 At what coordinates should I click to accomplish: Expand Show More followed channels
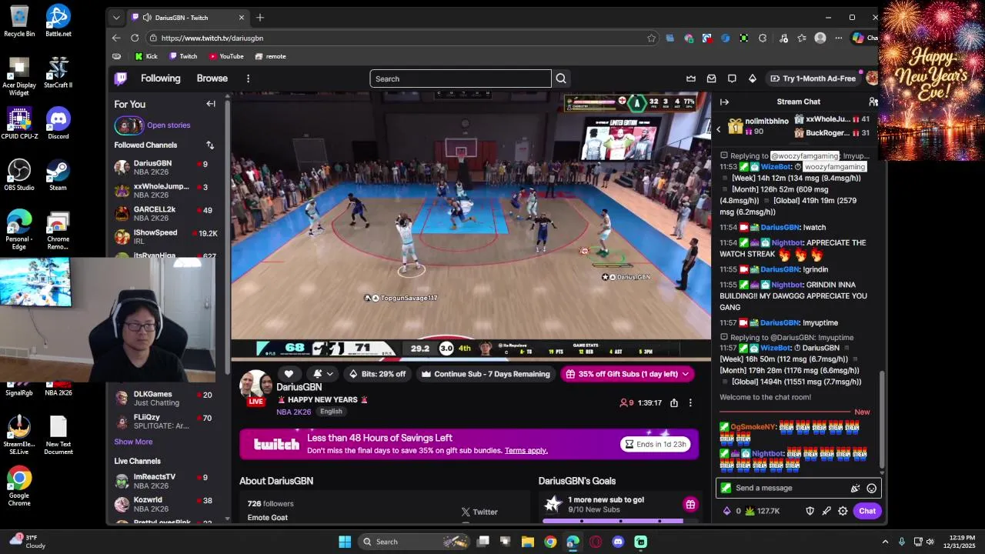pyautogui.click(x=133, y=442)
